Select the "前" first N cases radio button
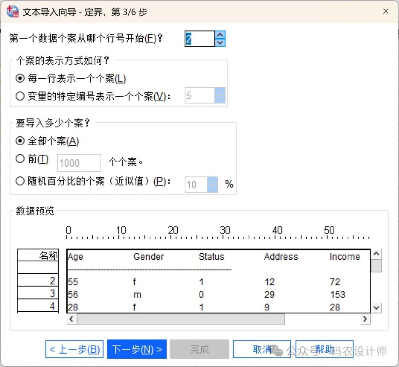This screenshot has width=399, height=367. 20,159
